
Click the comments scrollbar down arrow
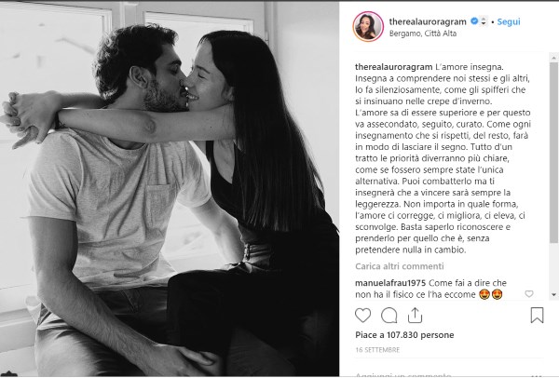point(553,294)
